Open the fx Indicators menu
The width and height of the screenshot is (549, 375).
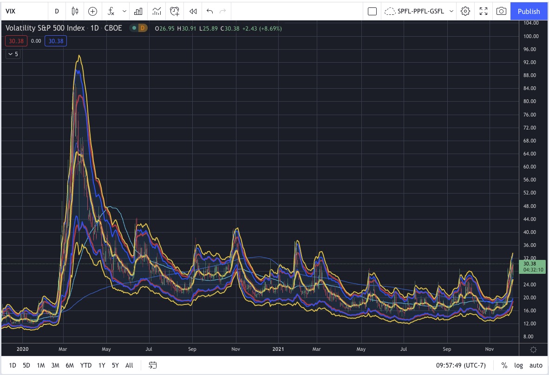pyautogui.click(x=111, y=11)
